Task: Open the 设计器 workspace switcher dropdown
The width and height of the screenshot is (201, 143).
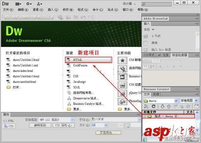Action: click(129, 4)
